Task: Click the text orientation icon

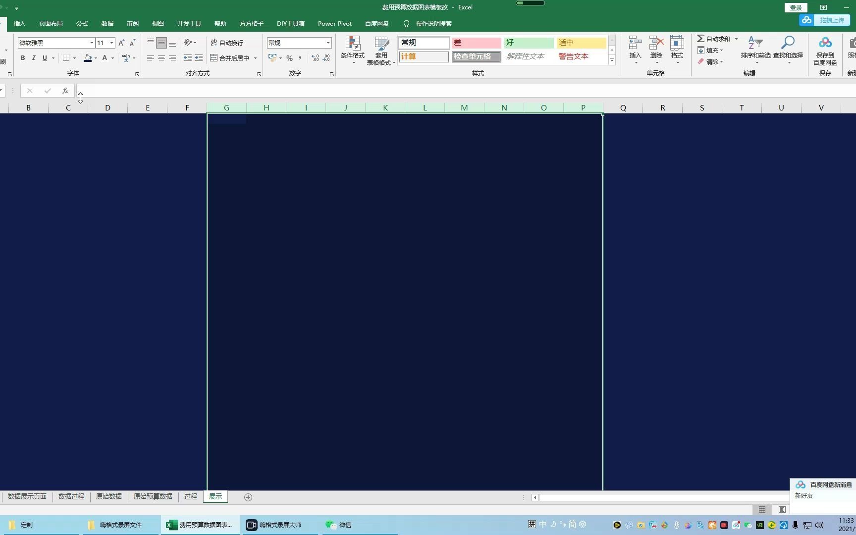Action: coord(188,43)
